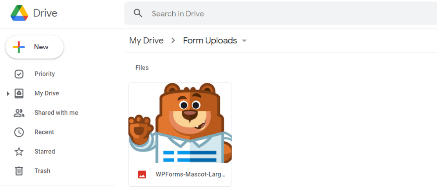Open Starred items
437x192 pixels.
(x=45, y=151)
